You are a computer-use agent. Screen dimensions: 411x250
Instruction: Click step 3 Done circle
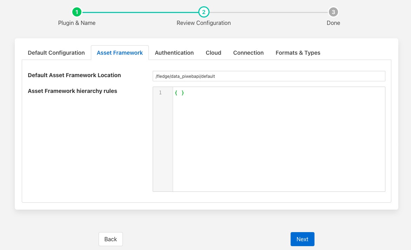(x=333, y=12)
